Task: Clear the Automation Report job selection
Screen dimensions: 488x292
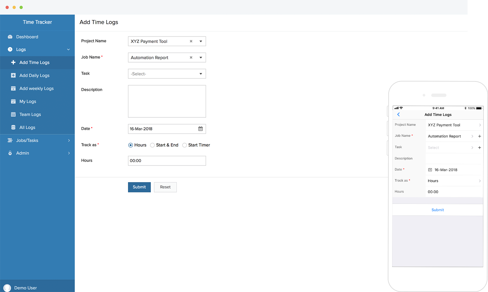Action: click(x=191, y=58)
